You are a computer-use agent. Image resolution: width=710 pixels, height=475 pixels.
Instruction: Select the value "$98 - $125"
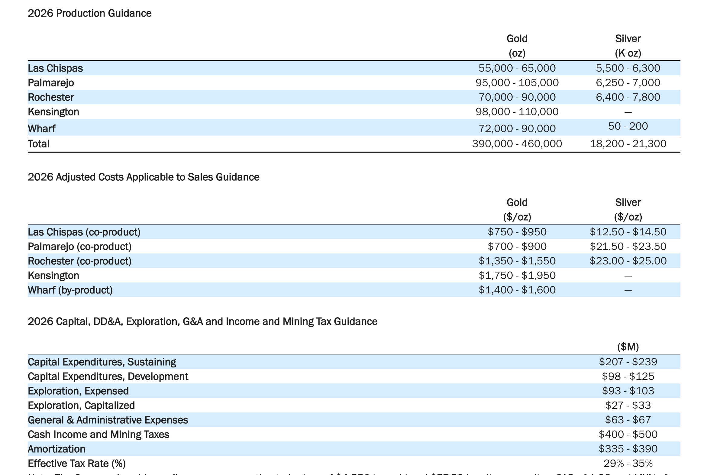tap(628, 376)
